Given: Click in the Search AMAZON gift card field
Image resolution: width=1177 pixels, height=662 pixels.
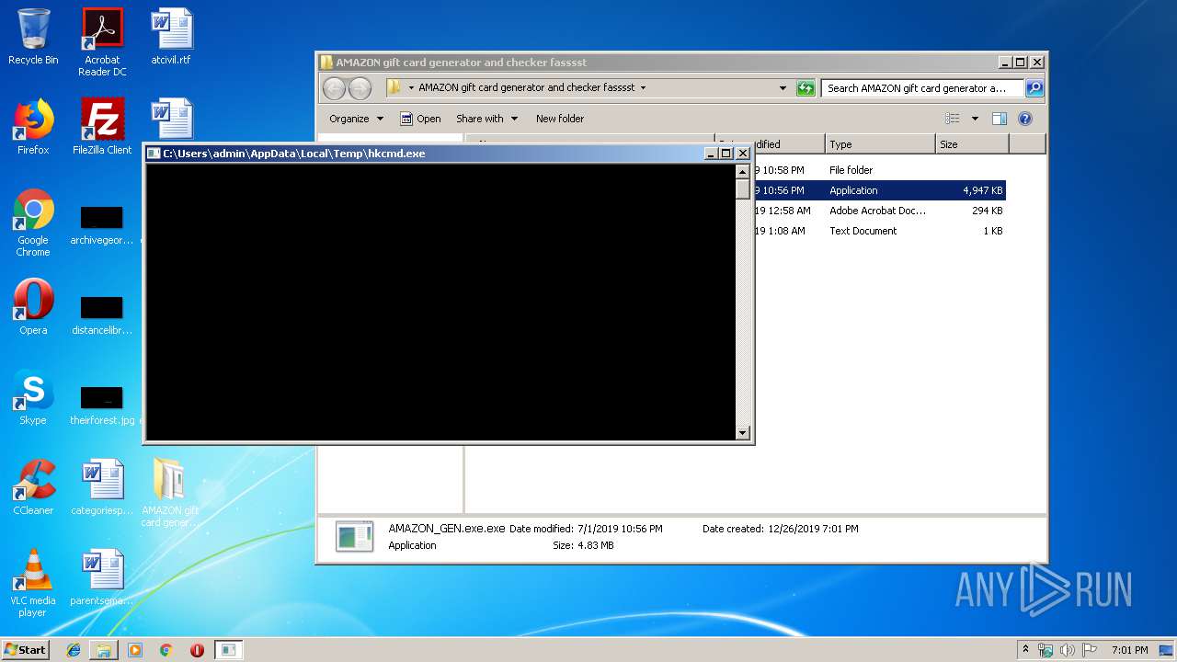Looking at the screenshot, I should coord(922,88).
